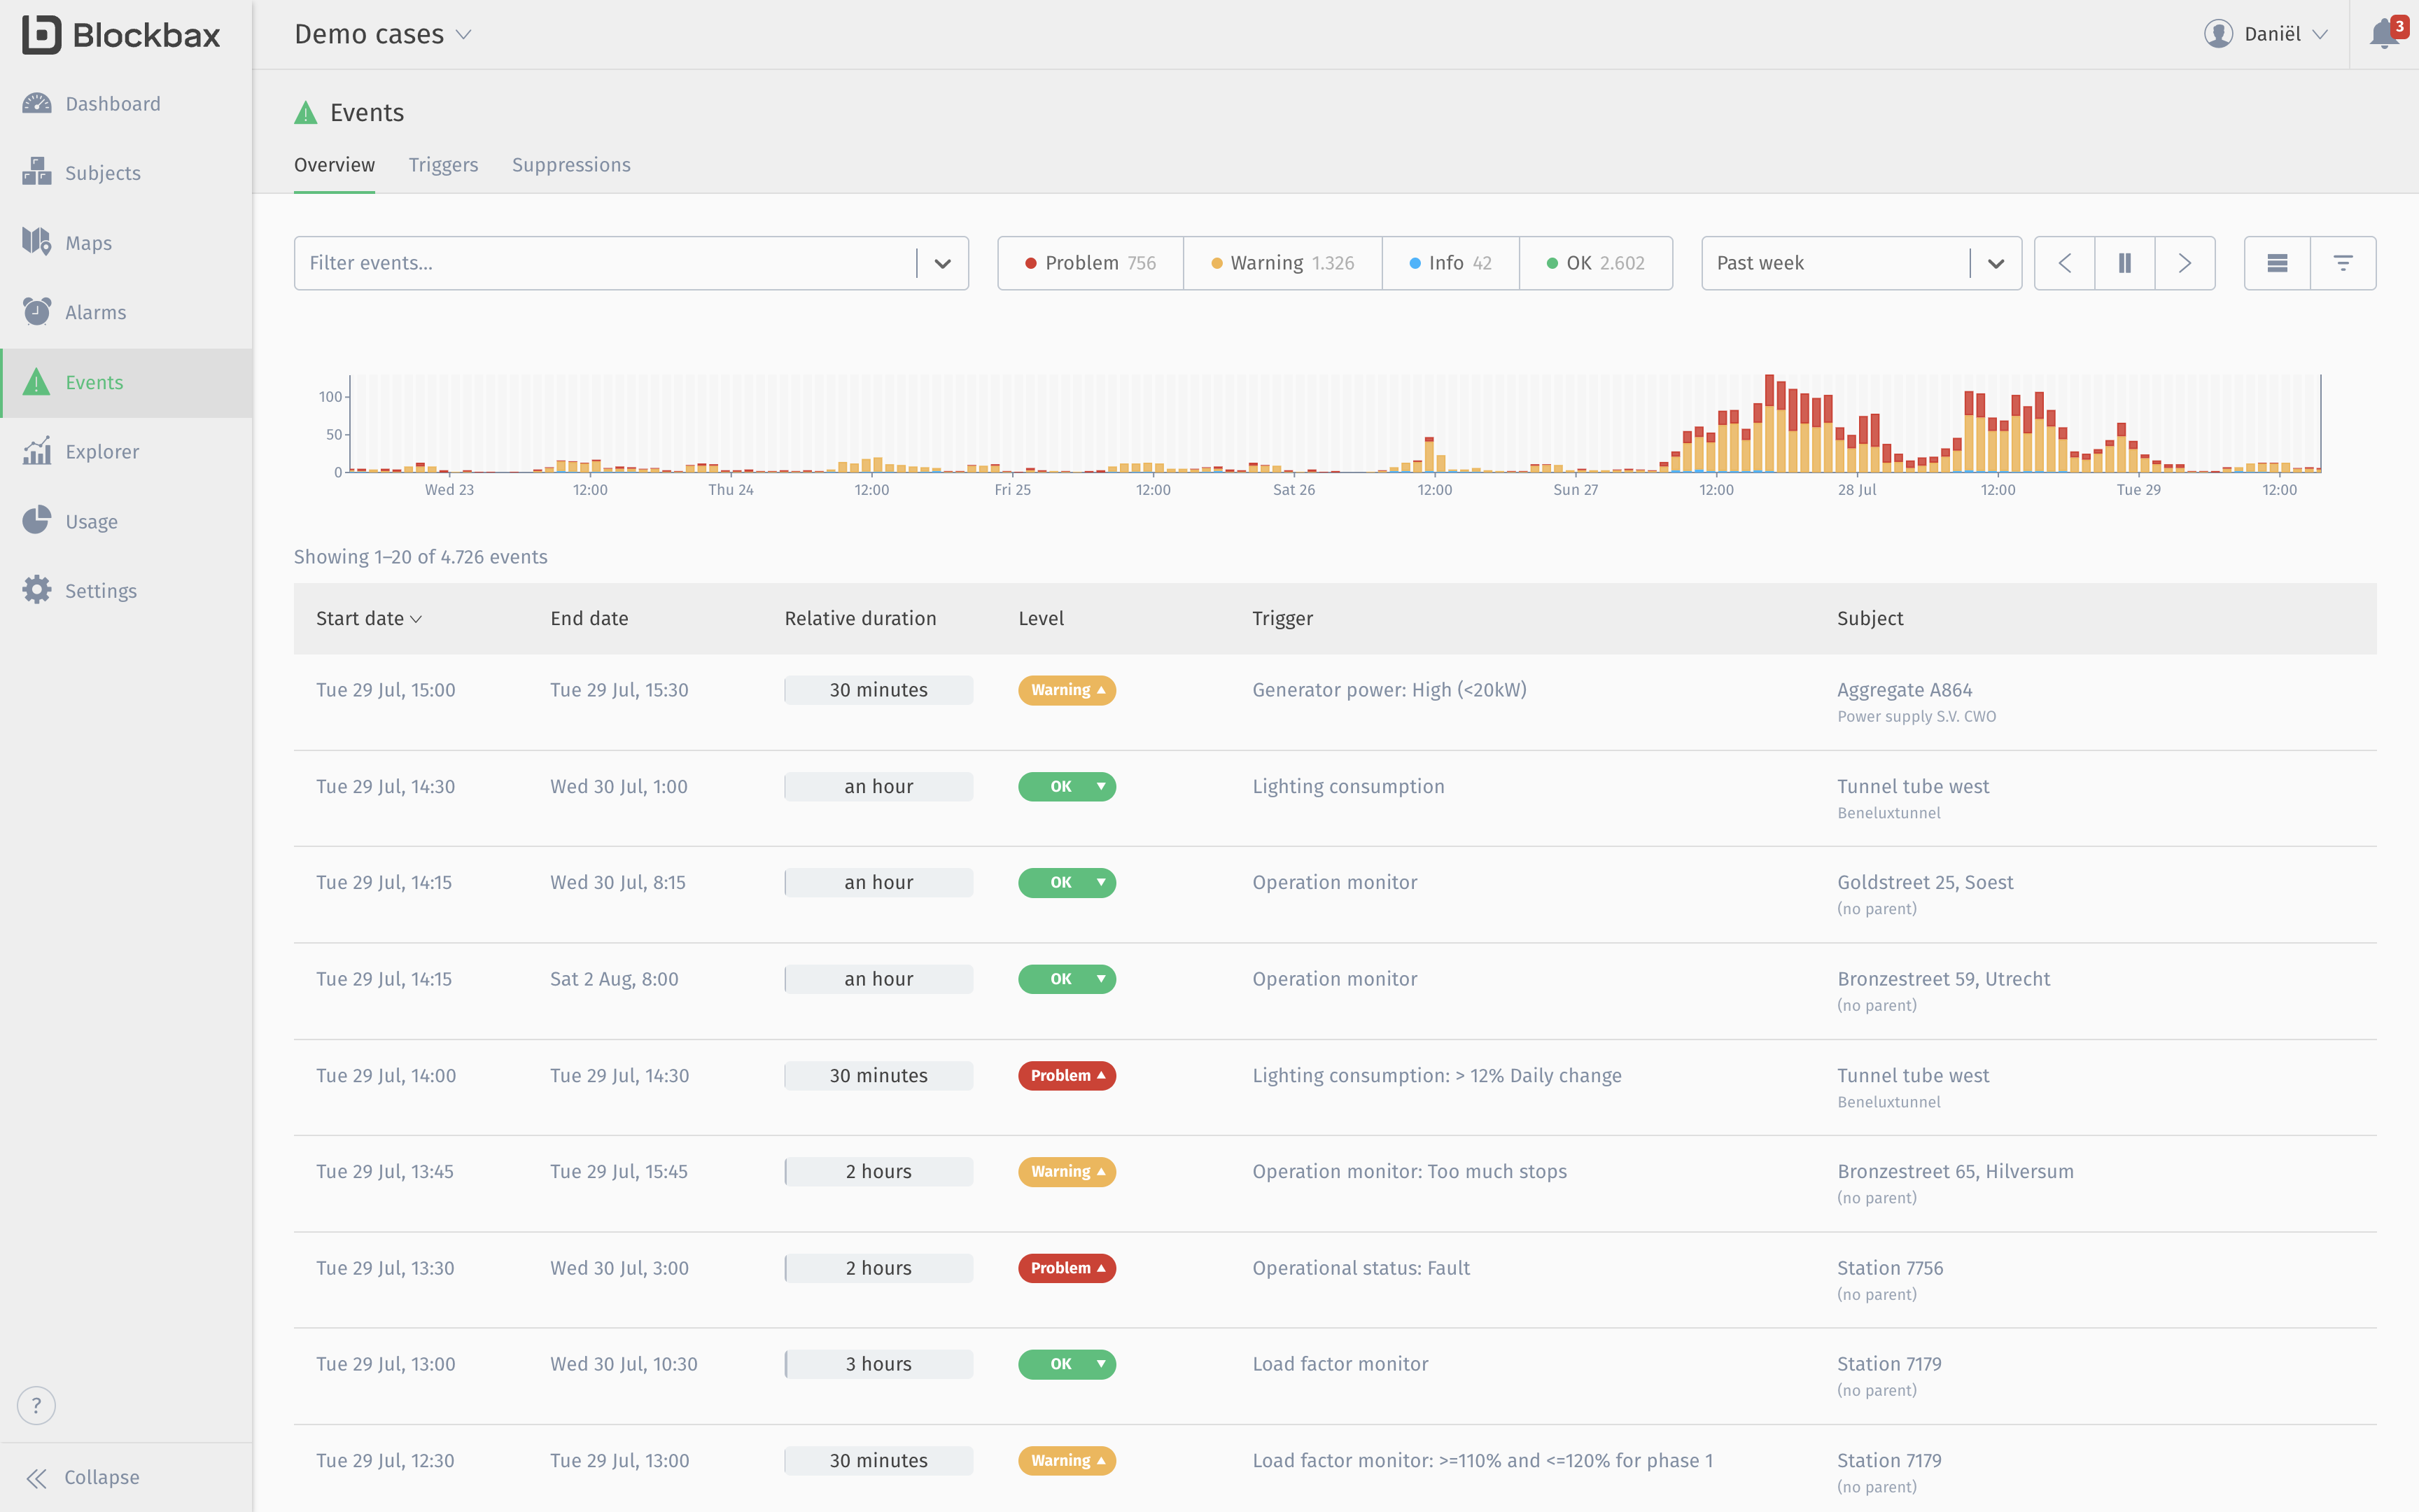Toggle Problem level filter
The width and height of the screenshot is (2419, 1512).
click(1090, 263)
